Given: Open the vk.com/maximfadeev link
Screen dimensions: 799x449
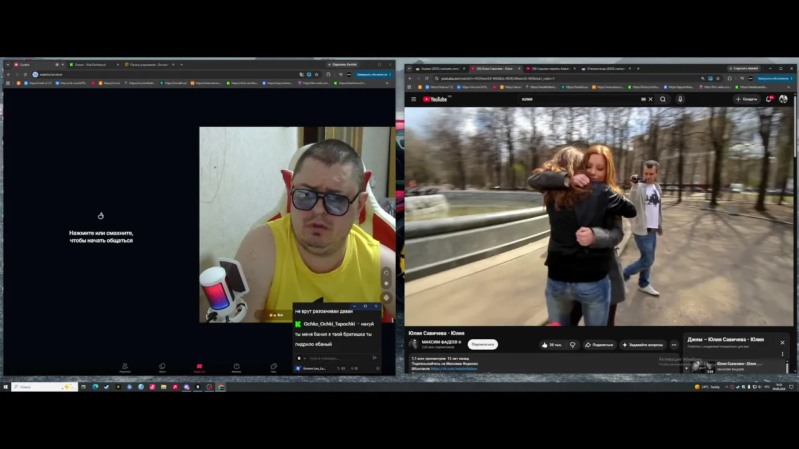Looking at the screenshot, I should point(454,369).
